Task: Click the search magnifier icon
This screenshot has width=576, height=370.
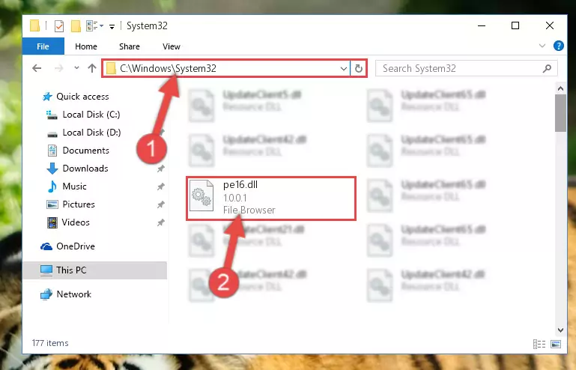Action: pos(547,68)
